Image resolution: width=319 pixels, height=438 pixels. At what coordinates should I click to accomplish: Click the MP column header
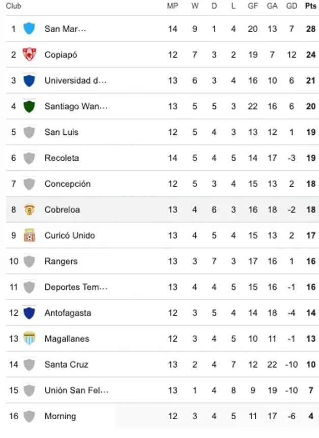coord(172,6)
